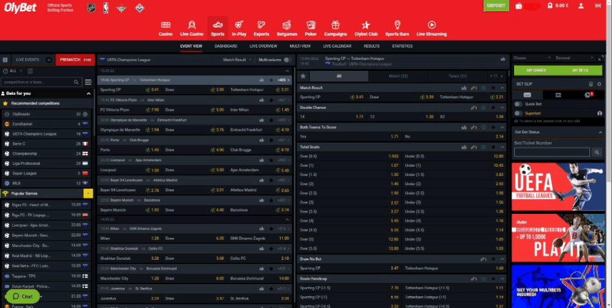This screenshot has width=612, height=308.
Task: Open Sports Bars location icon
Action: click(397, 25)
